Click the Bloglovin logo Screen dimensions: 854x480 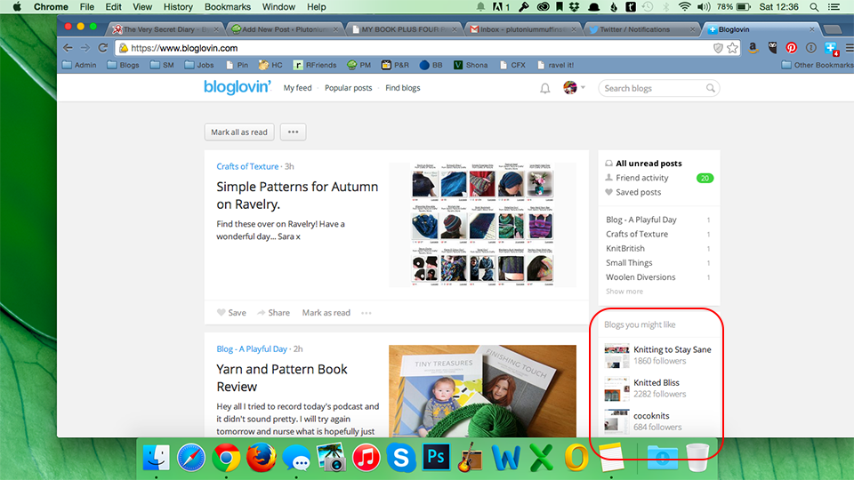tap(237, 87)
